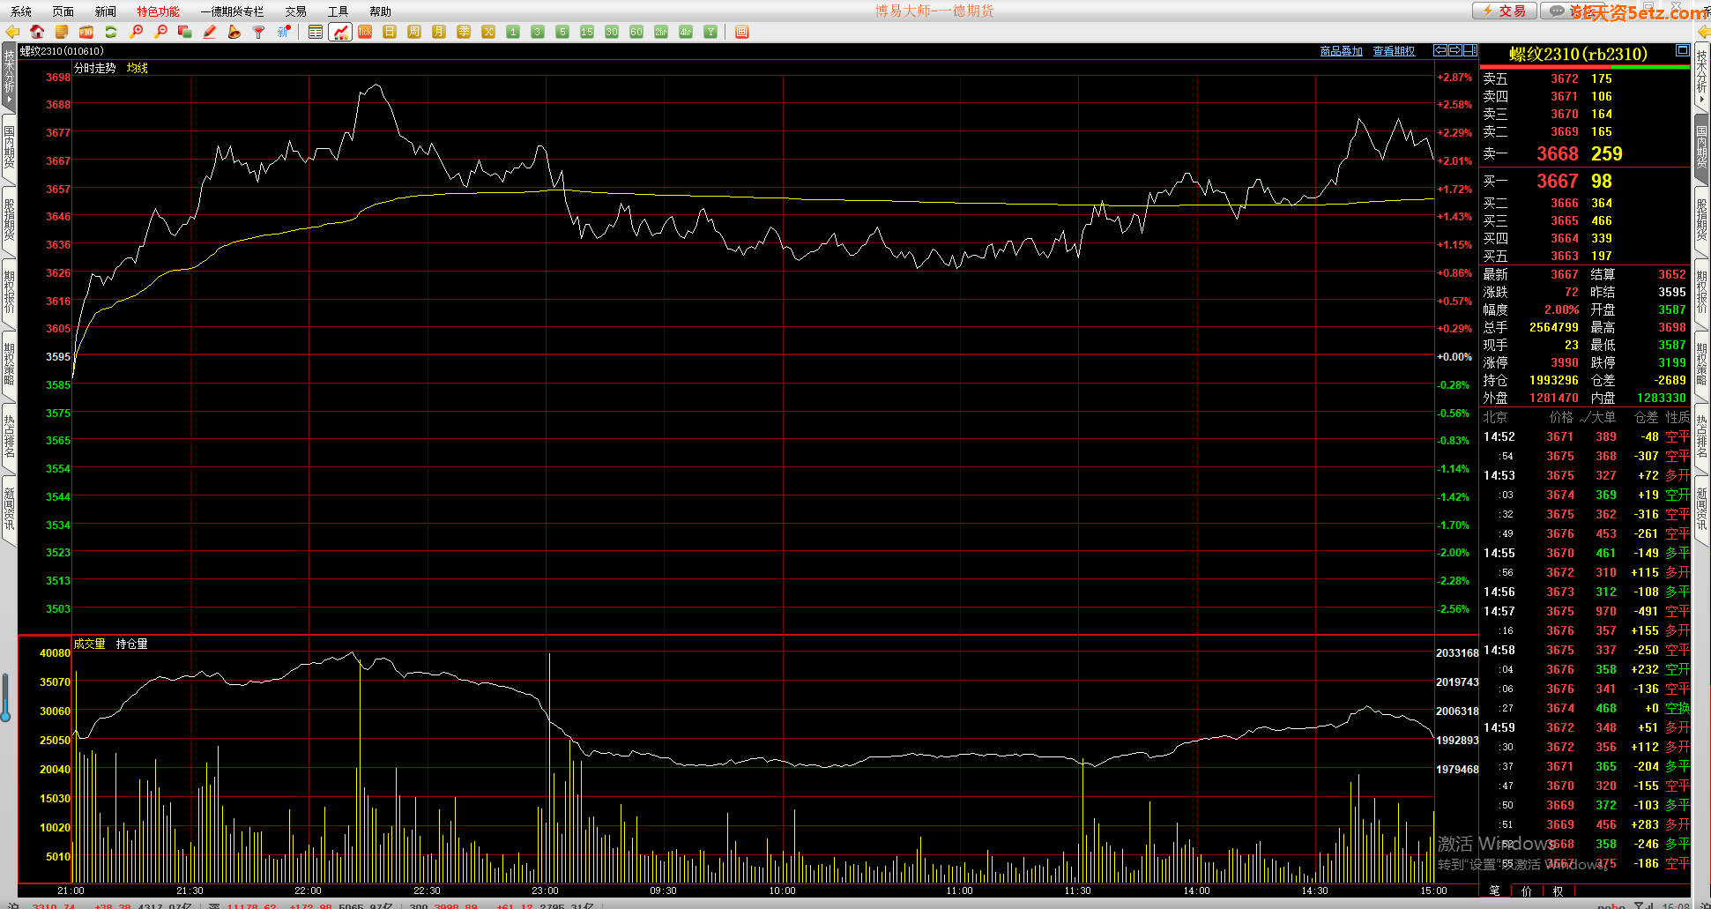This screenshot has height=909, width=1711.
Task: Select the 4hr period icon
Action: click(x=686, y=32)
